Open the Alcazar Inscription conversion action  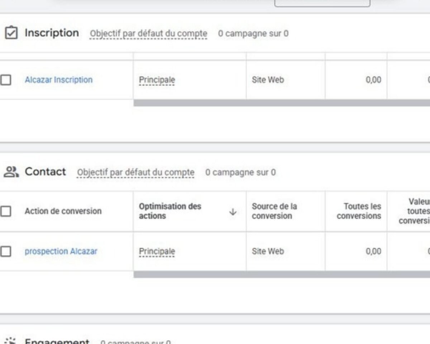[58, 80]
